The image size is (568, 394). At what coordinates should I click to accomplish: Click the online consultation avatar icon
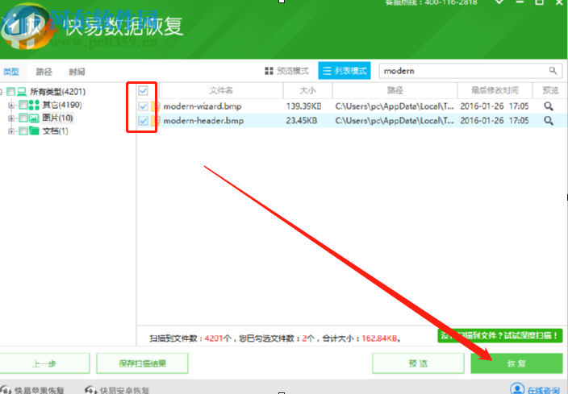tap(517, 388)
